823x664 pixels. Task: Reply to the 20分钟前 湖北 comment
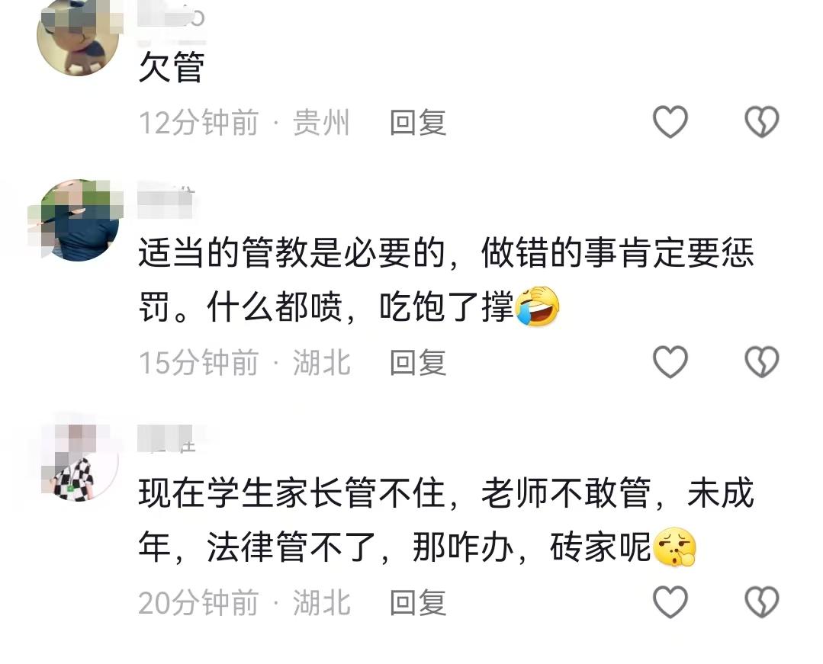tap(418, 602)
